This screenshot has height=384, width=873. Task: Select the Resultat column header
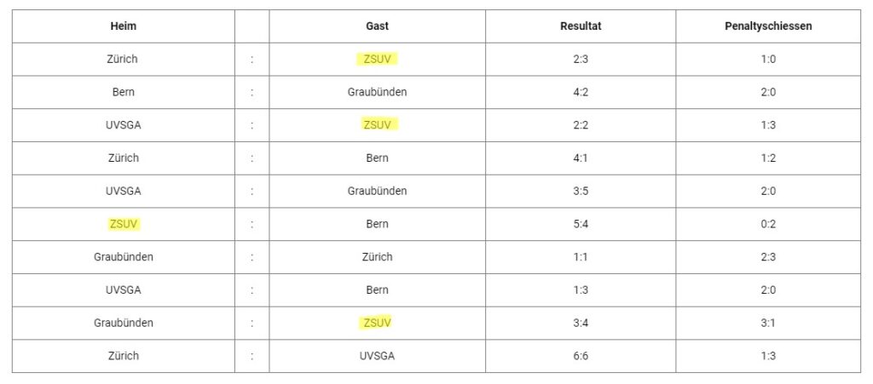(x=581, y=26)
